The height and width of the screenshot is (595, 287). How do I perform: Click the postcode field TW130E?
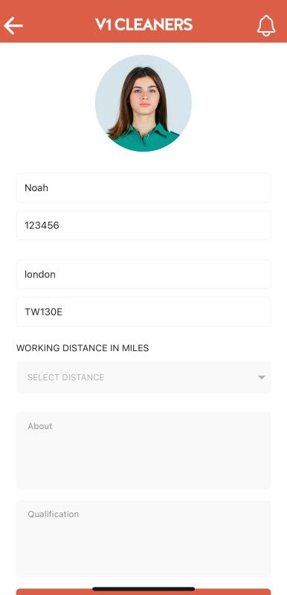[143, 312]
